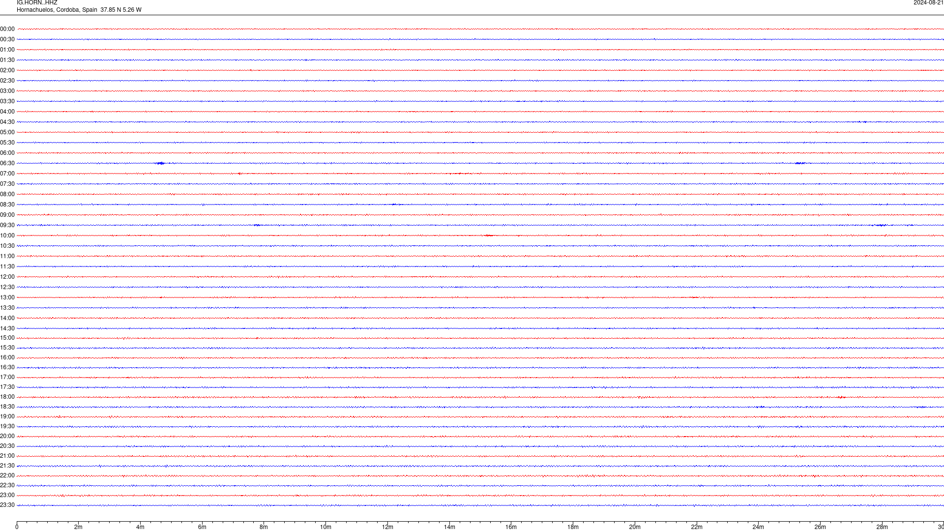
Task: Click the 2m tick label on the time axis
Action: pyautogui.click(x=78, y=527)
